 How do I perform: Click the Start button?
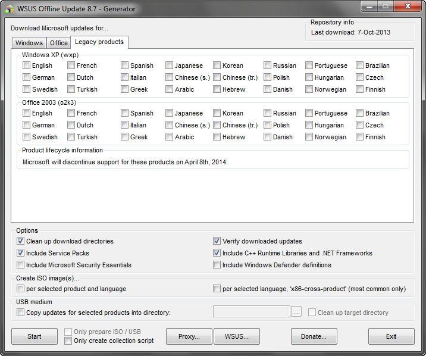35,336
